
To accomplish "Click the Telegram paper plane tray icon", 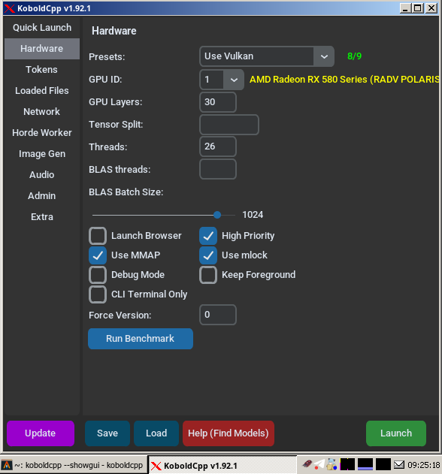I will (319, 464).
